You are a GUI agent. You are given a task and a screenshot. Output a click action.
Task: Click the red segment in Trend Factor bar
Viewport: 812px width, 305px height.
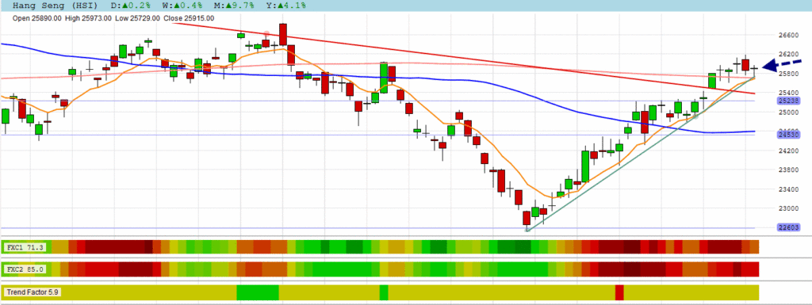click(619, 292)
